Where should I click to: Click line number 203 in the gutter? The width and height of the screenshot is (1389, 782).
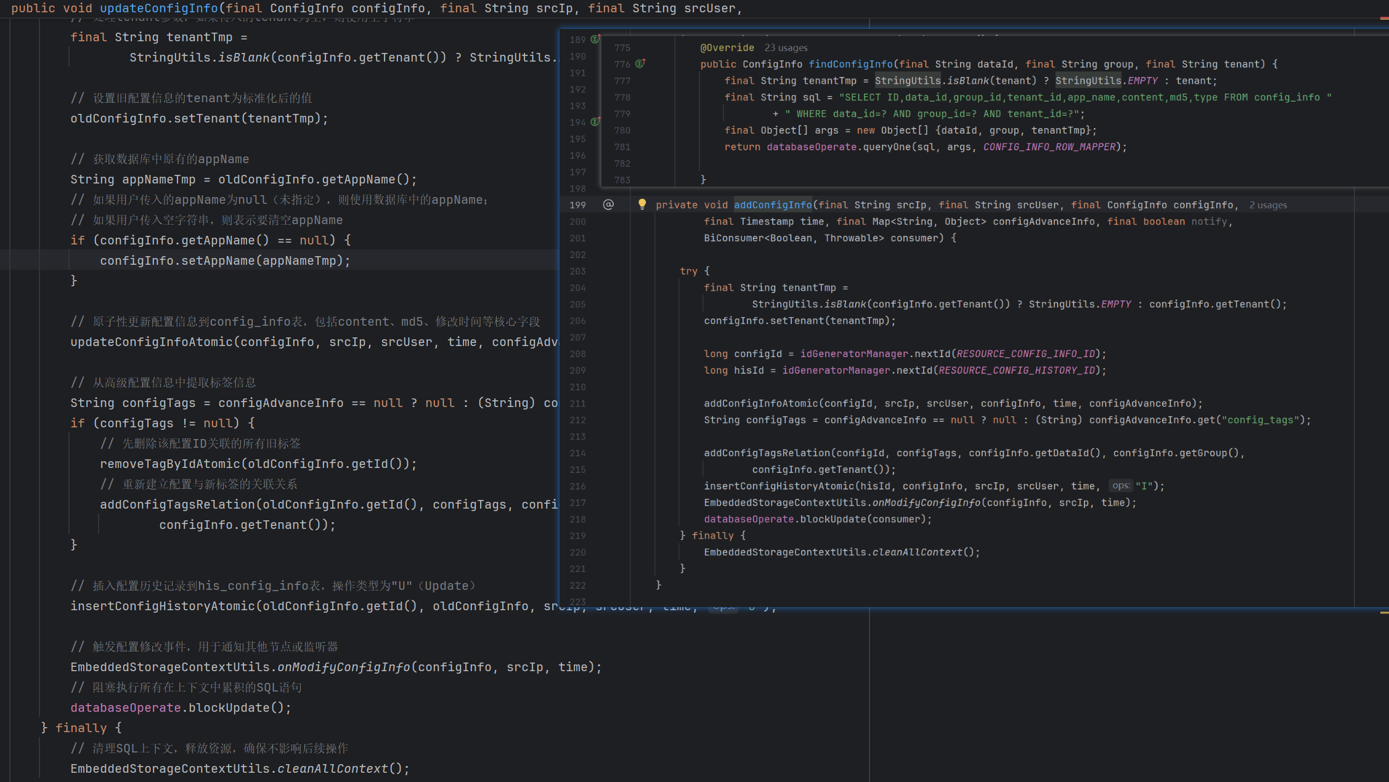[577, 271]
